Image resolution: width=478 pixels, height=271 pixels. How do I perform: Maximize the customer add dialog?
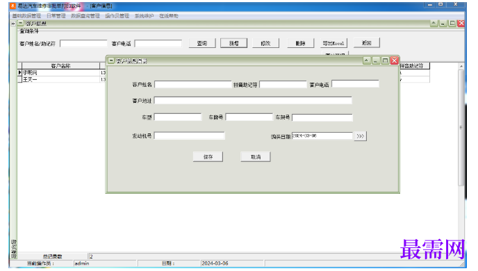click(385, 60)
